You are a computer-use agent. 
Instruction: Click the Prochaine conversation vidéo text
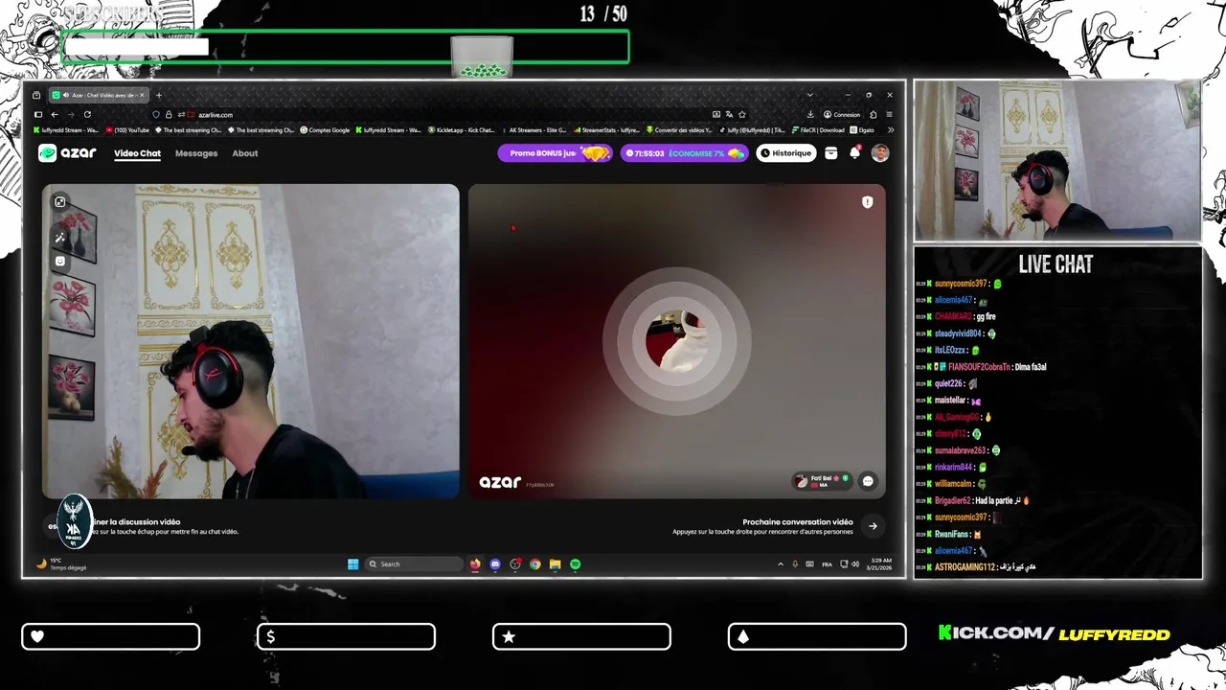[x=798, y=522]
